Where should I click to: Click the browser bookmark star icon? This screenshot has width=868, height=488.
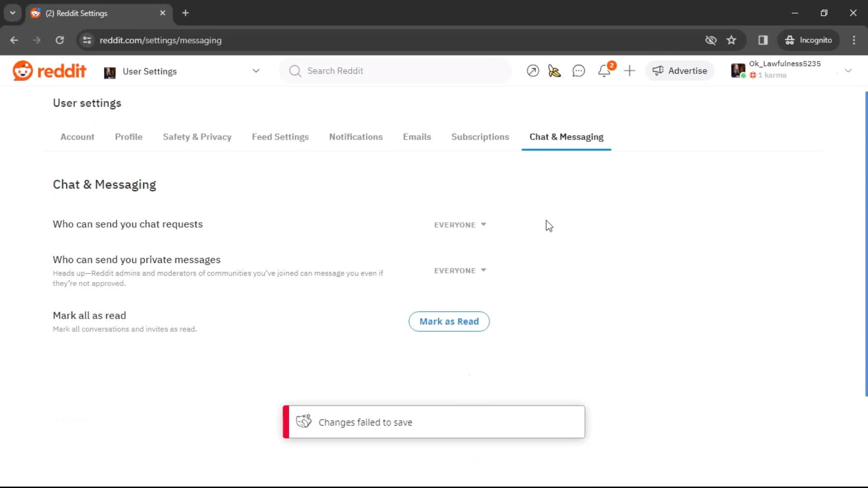pyautogui.click(x=732, y=40)
